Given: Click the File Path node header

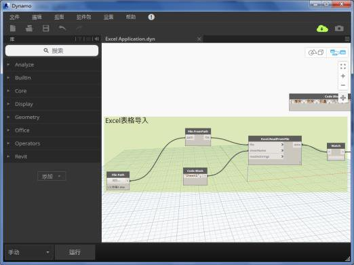Looking at the screenshot, I should pos(118,175).
